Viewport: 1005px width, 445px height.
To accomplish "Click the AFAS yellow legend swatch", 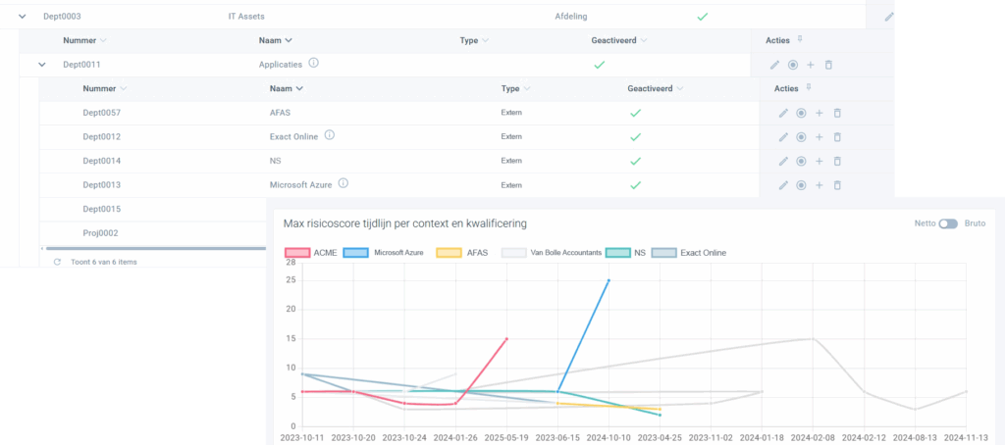I will pos(449,253).
